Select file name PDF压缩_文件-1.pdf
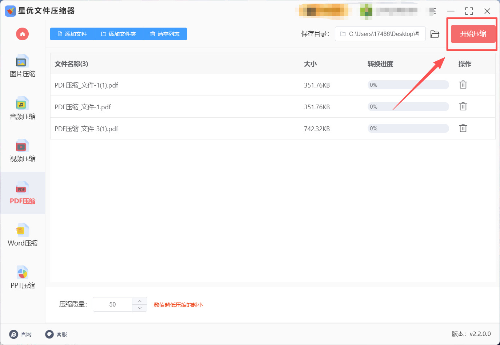Screen dimensions: 500x345 pyautogui.click(x=83, y=107)
